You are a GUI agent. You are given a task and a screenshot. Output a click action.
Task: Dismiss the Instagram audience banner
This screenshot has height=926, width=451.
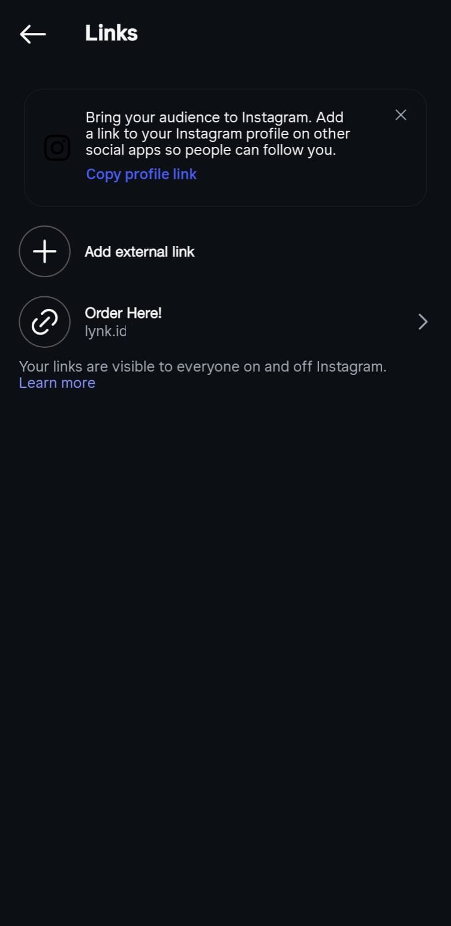(401, 115)
